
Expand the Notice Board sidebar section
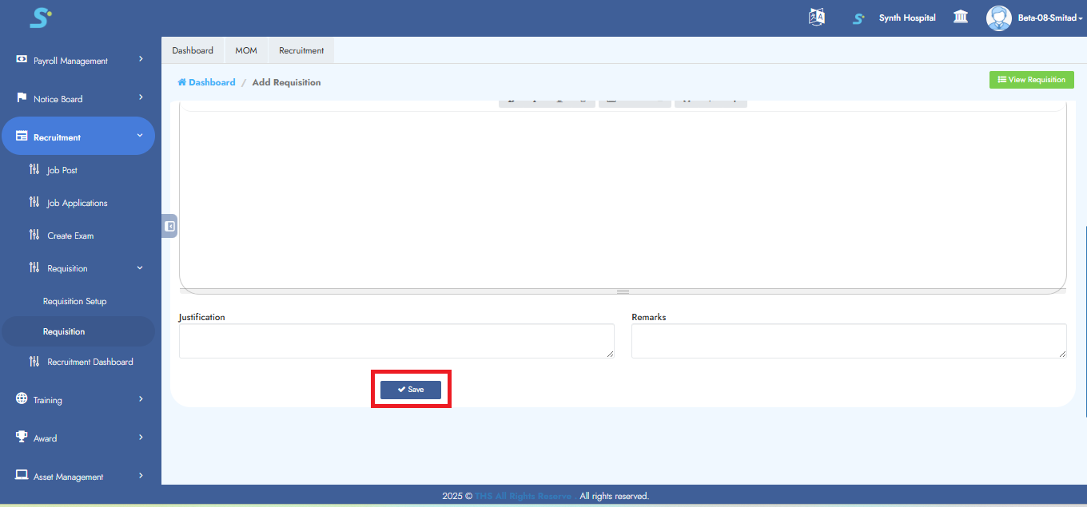tap(78, 99)
